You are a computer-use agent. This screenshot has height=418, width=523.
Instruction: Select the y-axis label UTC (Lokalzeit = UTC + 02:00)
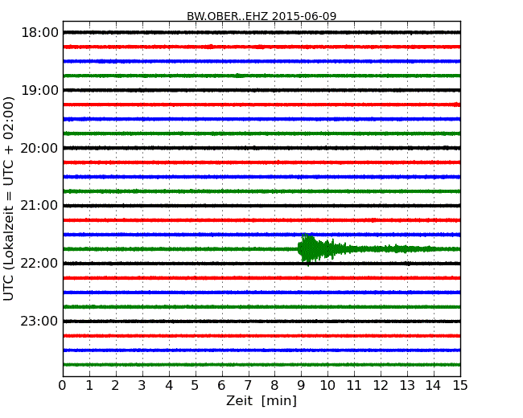[x=9, y=199]
